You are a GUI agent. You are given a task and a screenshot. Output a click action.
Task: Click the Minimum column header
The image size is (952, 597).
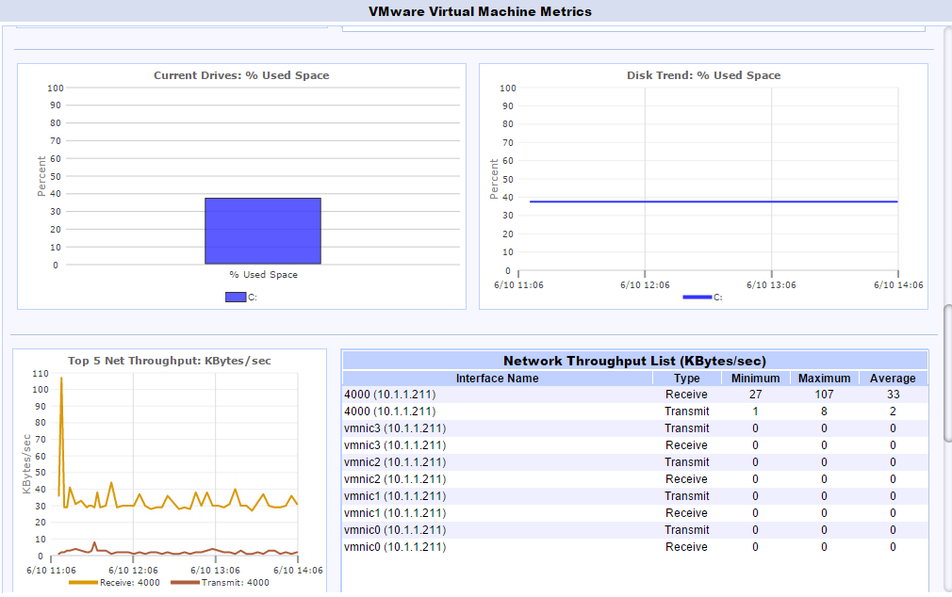755,378
